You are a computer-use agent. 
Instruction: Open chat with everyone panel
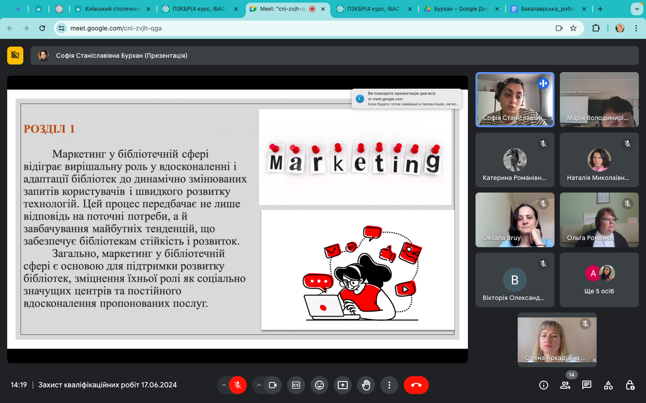(x=586, y=385)
